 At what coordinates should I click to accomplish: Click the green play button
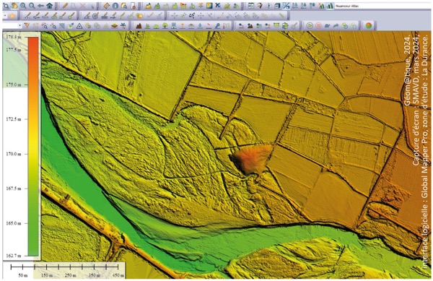pos(310,26)
